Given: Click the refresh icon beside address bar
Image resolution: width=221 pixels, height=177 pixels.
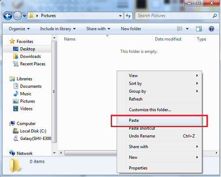Looking at the screenshot, I should click(x=128, y=15).
